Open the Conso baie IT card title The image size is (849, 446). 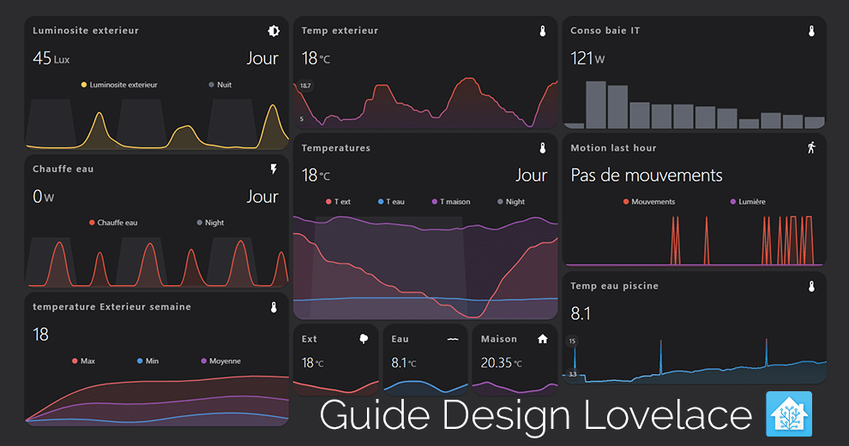tap(605, 31)
